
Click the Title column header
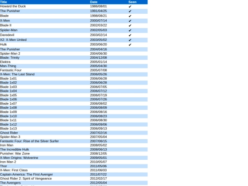[4, 2]
